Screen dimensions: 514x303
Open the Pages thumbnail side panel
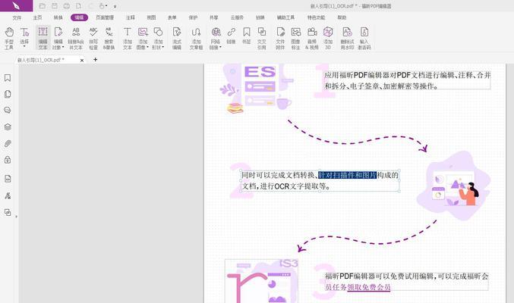tap(8, 94)
